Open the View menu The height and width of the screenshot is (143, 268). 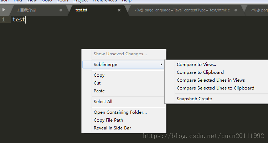32,1
